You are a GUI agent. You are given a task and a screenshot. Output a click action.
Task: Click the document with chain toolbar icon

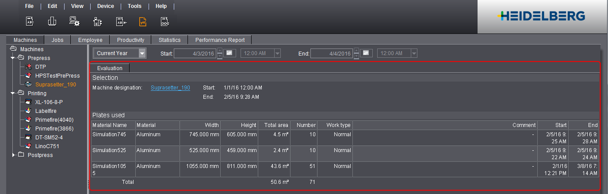tap(165, 21)
